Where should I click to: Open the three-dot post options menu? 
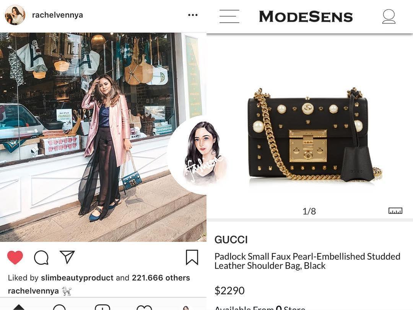(x=193, y=15)
